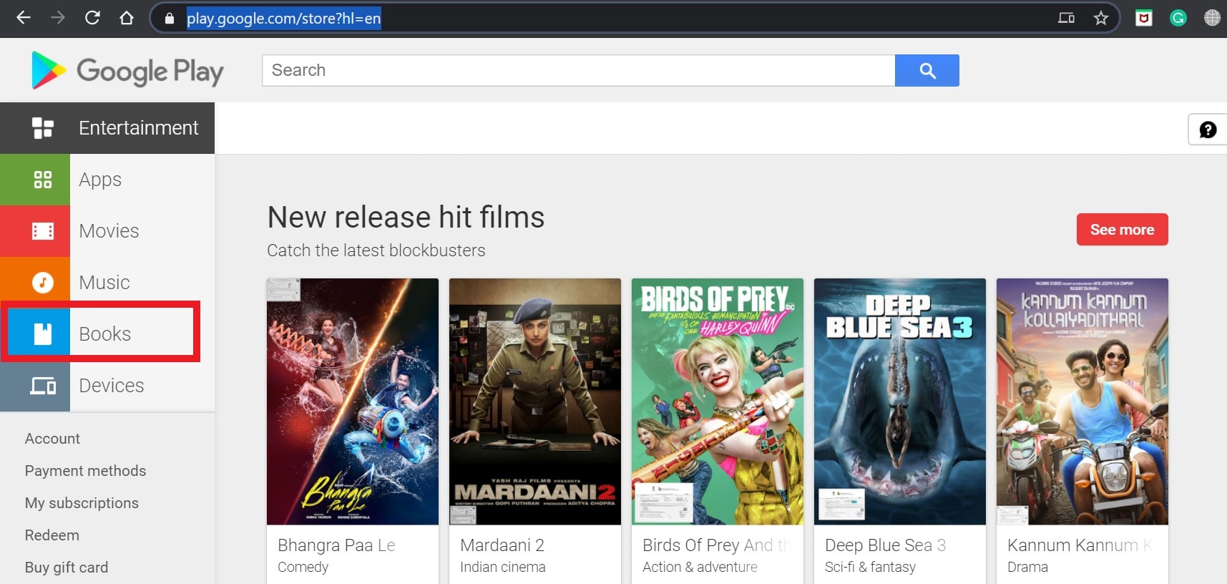Image resolution: width=1227 pixels, height=584 pixels.
Task: Open My subscriptions link
Action: (82, 503)
